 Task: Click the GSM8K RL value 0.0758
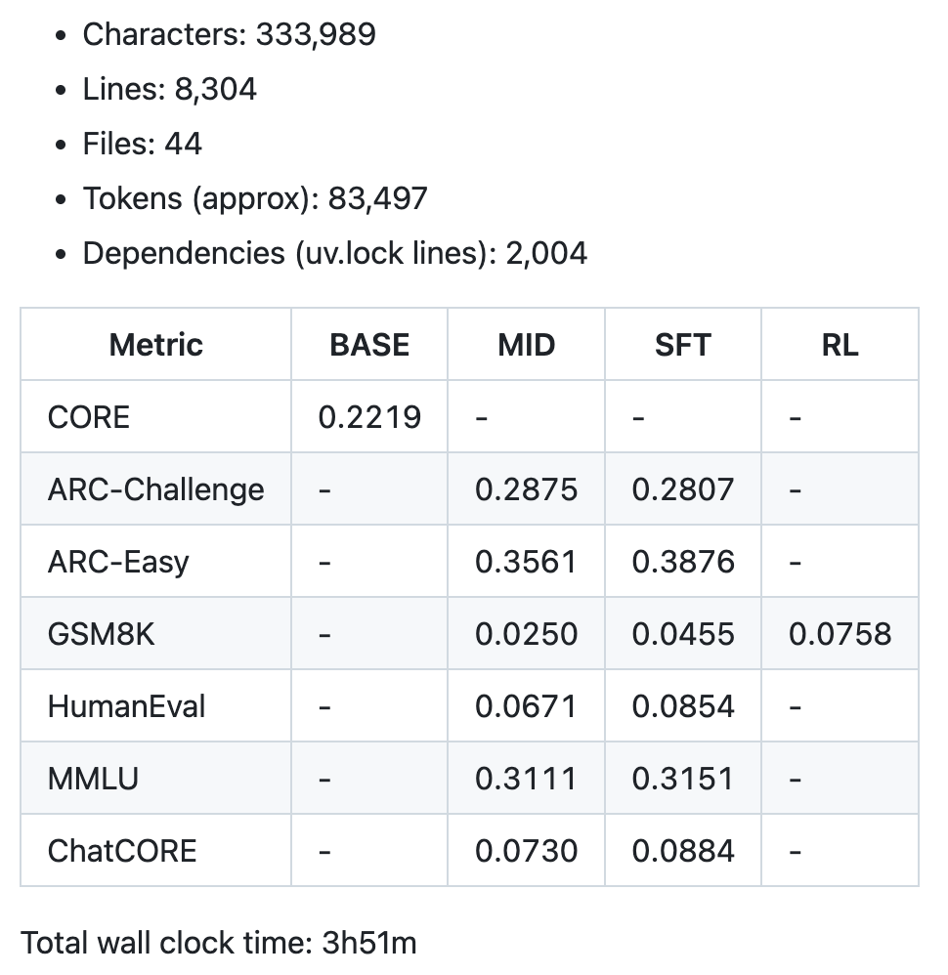tap(840, 633)
